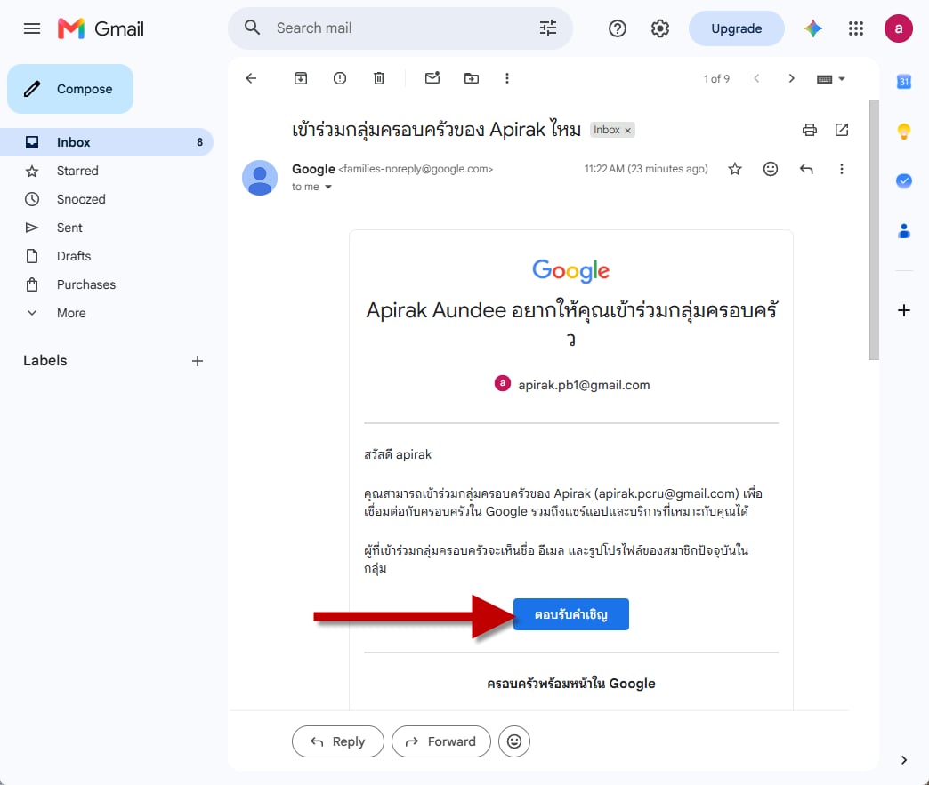Star this message
The width and height of the screenshot is (929, 785).
(735, 169)
